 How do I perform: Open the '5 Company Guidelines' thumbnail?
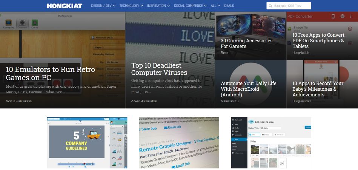pyautogui.click(x=87, y=142)
